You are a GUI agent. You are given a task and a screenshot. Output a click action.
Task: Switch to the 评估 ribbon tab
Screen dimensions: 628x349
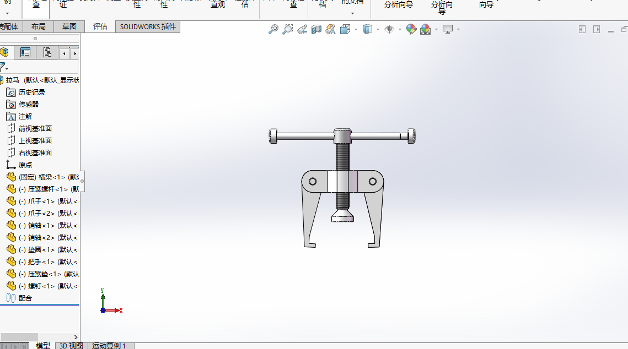point(100,26)
